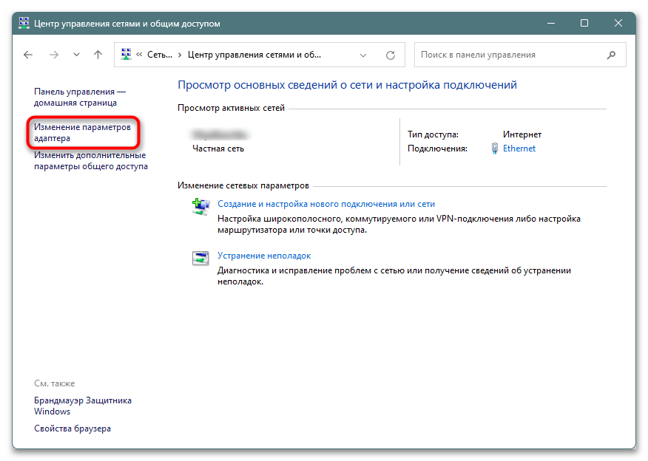Screen dimensions: 648x461
Task: Open Control Panel home page link
Action: [x=80, y=97]
